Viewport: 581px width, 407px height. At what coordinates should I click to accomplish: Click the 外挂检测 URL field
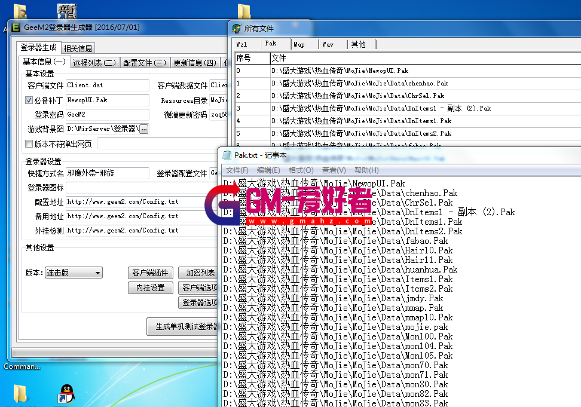pos(142,231)
